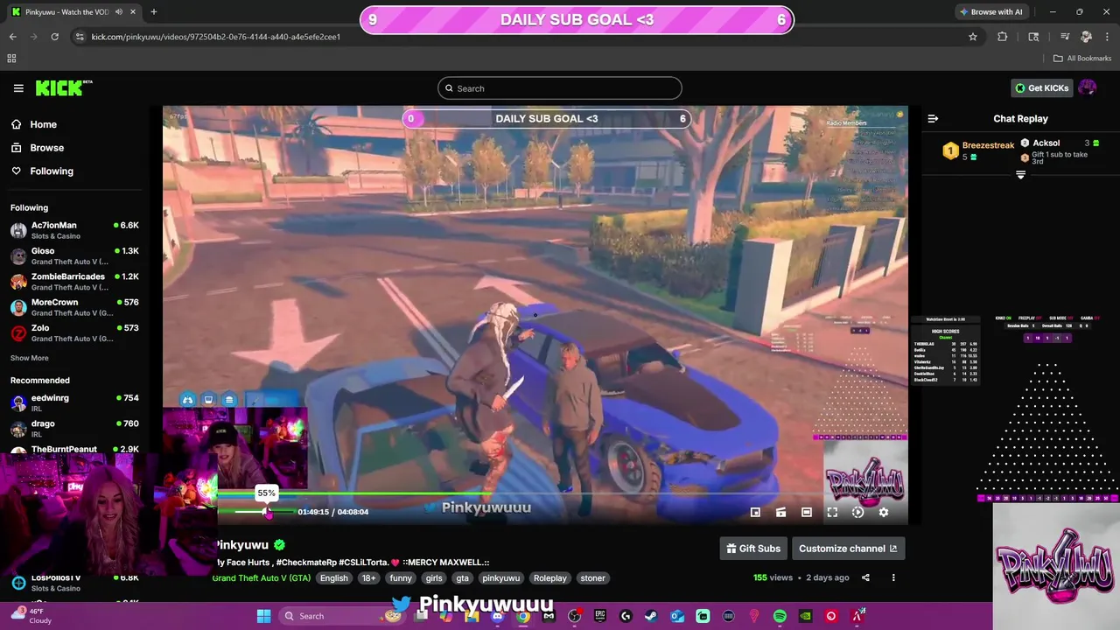Toggle theater mode on the player

[807, 513]
